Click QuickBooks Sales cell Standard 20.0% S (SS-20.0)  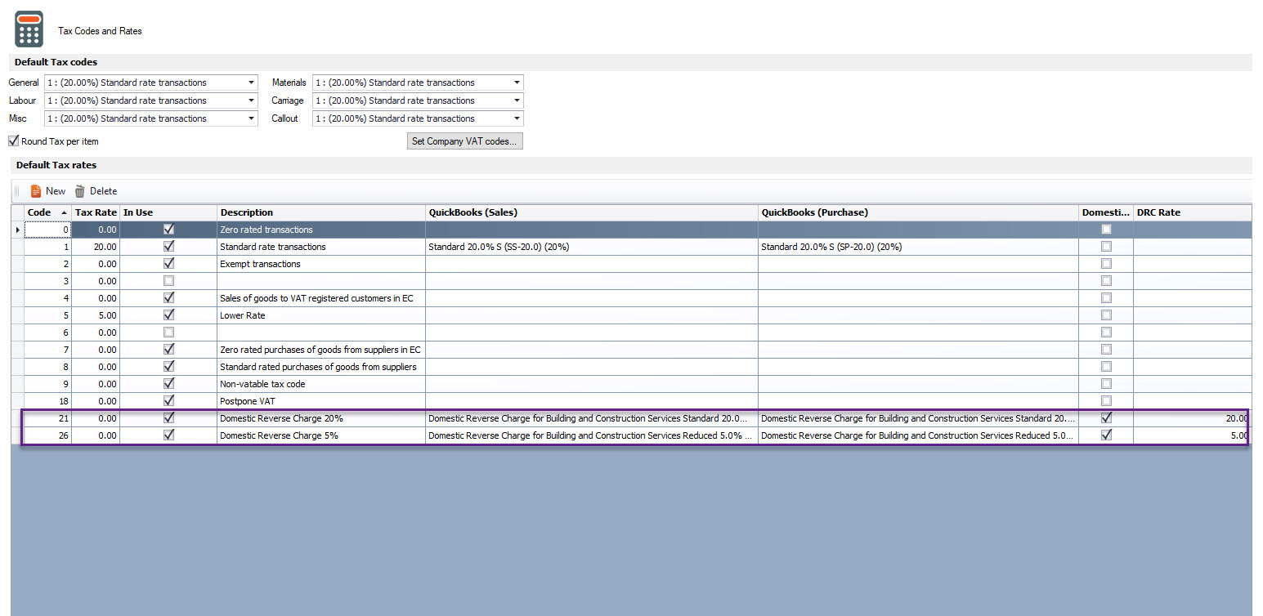pos(592,247)
